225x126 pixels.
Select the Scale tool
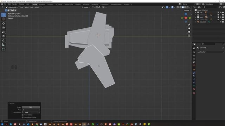click(x=4, y=32)
